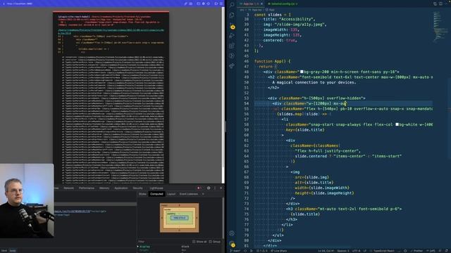Click the App breadcrumb symbol in VS Code
Image resolution: width=451 pixels, height=253 pixels.
click(271, 10)
